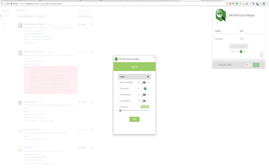Image resolution: width=269 pixels, height=168 pixels.
Task: Click the Google +1 button in popup footer
Action: click(x=248, y=65)
